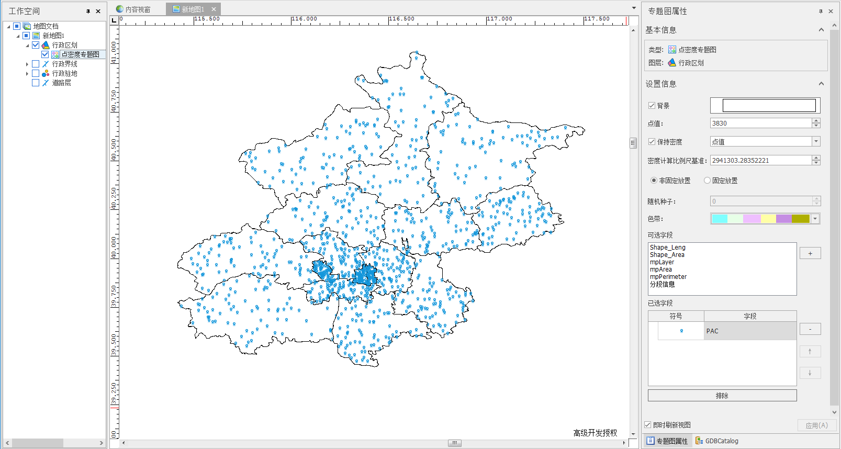Click the 行政驻地 point layer icon

(46, 73)
